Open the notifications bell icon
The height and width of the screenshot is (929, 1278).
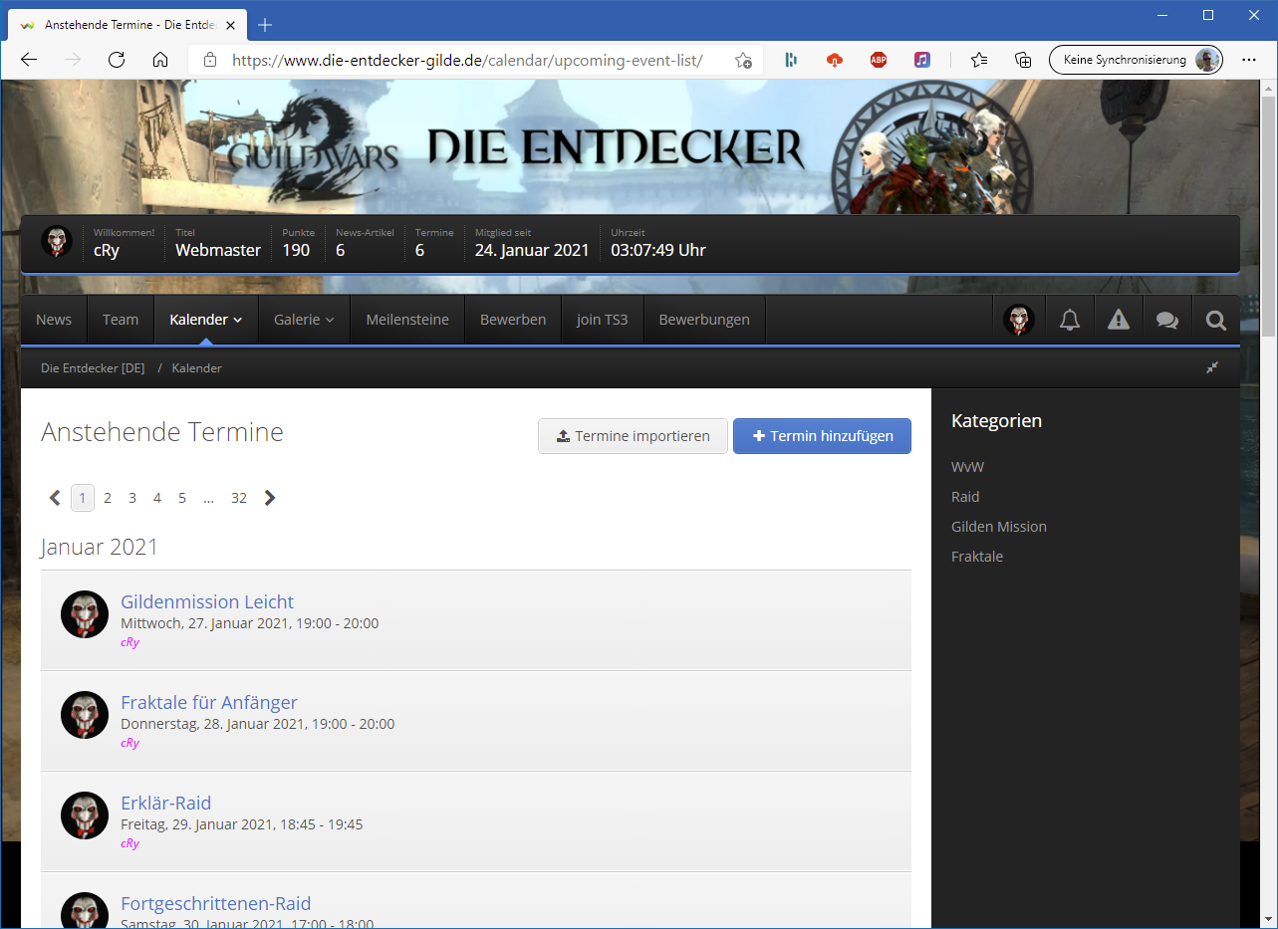click(1070, 320)
